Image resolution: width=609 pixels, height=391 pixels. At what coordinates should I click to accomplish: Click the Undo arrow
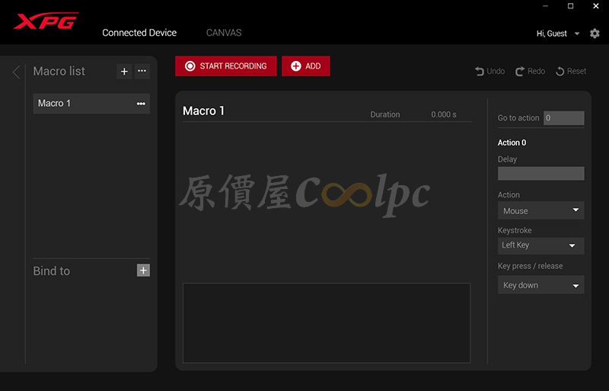pyautogui.click(x=489, y=71)
